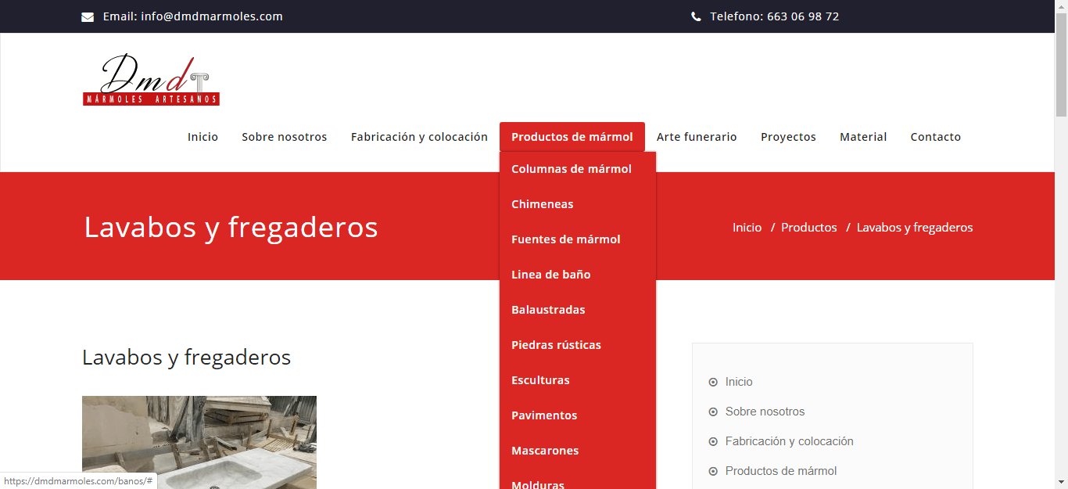
Task: Click bullet icon beside sidebar Sobre nosotros
Action: click(x=713, y=412)
